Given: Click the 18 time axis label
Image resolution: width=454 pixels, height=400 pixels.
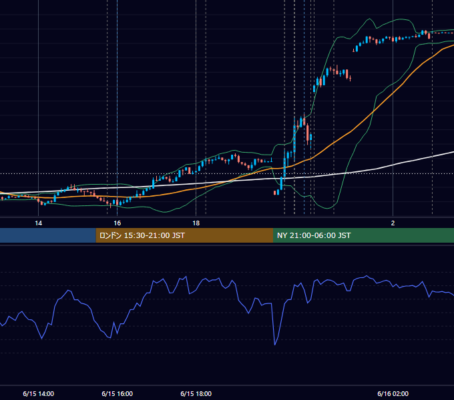Looking at the screenshot, I should click(196, 223).
